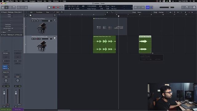Open the Browsers media button
This screenshot has height=111, width=197.
click(194, 7)
